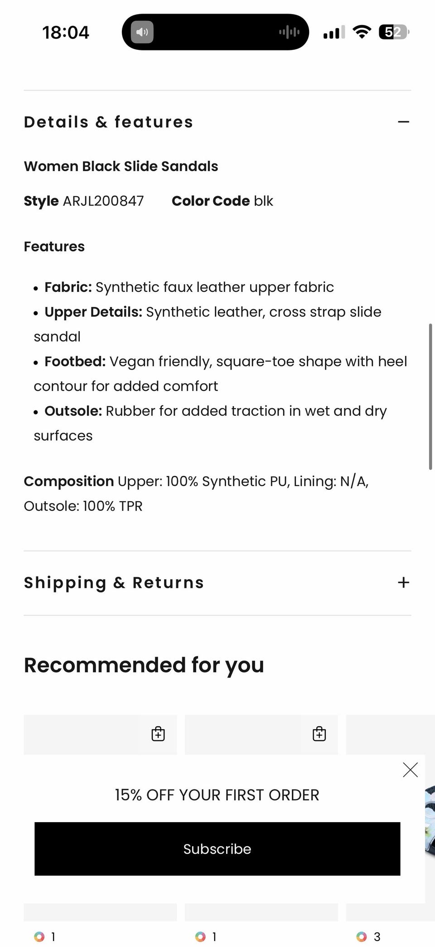Tap color wheel icon under second product

coord(200,937)
